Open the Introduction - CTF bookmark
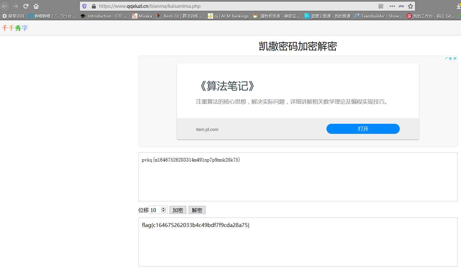This screenshot has width=461, height=270. click(104, 16)
